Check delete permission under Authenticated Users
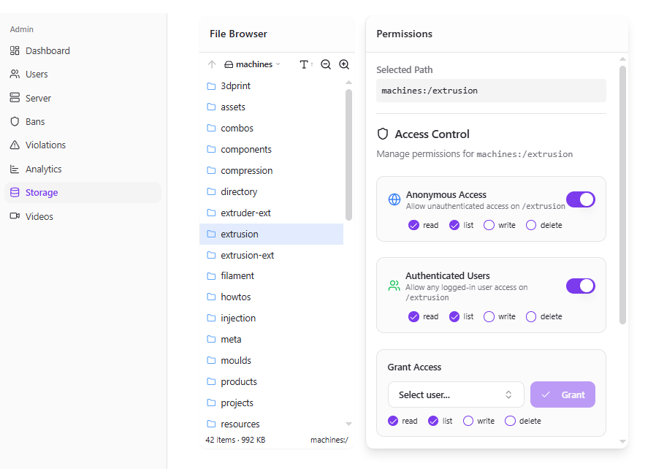Viewport: 656px width, 469px height. [531, 316]
